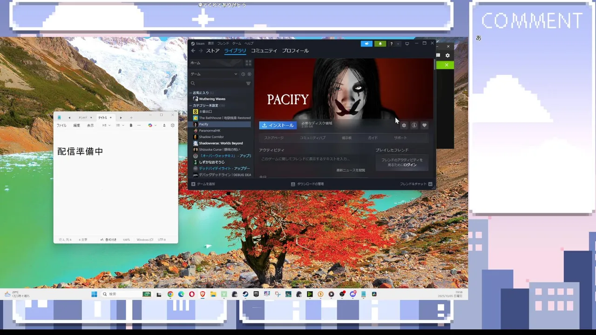The height and width of the screenshot is (335, 596).
Task: Open Notepad settings gear
Action: point(172,125)
